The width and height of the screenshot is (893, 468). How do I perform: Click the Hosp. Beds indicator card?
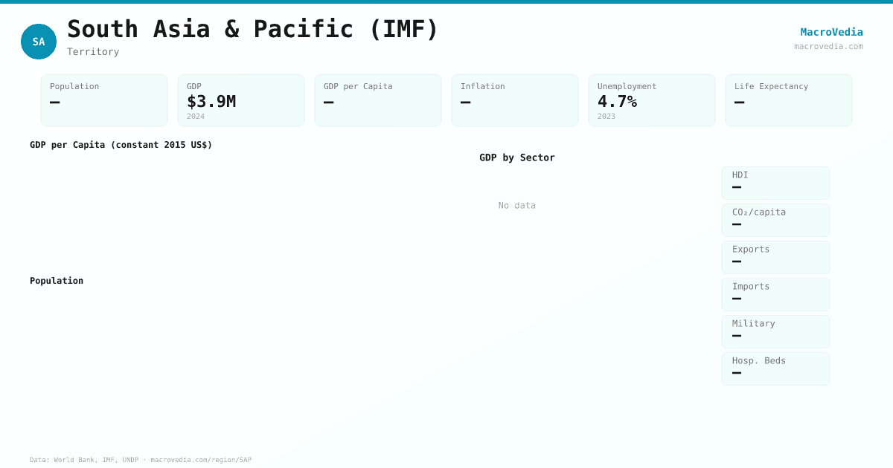click(x=775, y=368)
